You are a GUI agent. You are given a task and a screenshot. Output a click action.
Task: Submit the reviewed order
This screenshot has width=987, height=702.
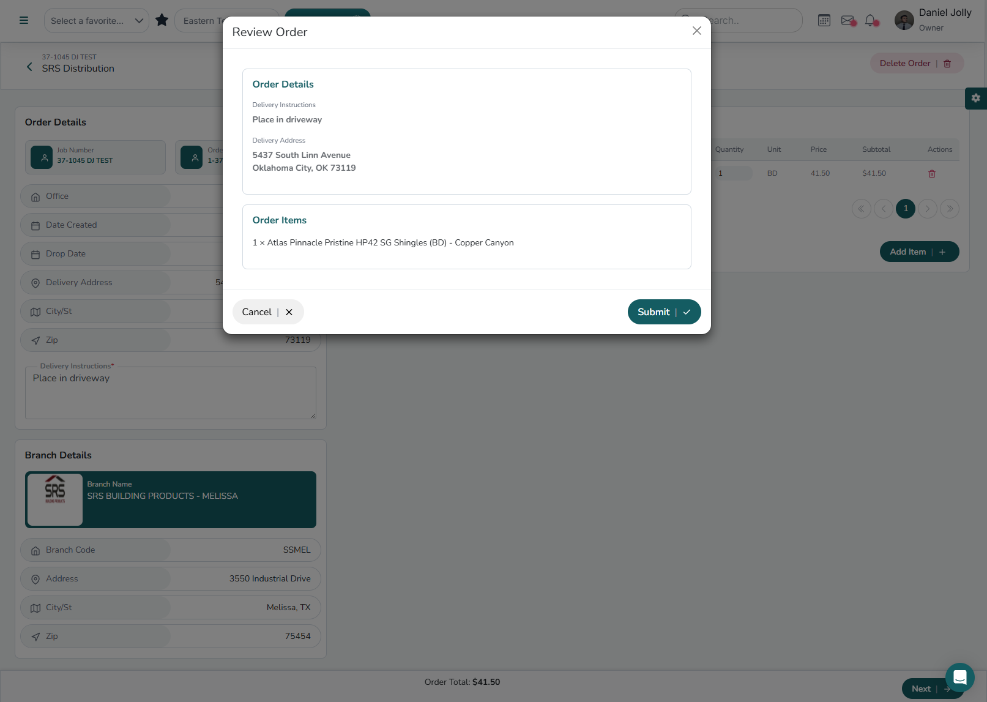click(664, 312)
